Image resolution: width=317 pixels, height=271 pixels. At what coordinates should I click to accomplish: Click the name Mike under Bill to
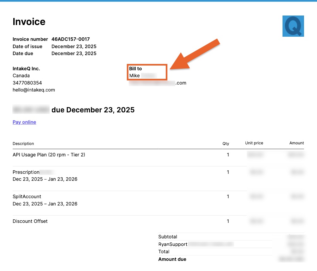tap(134, 76)
